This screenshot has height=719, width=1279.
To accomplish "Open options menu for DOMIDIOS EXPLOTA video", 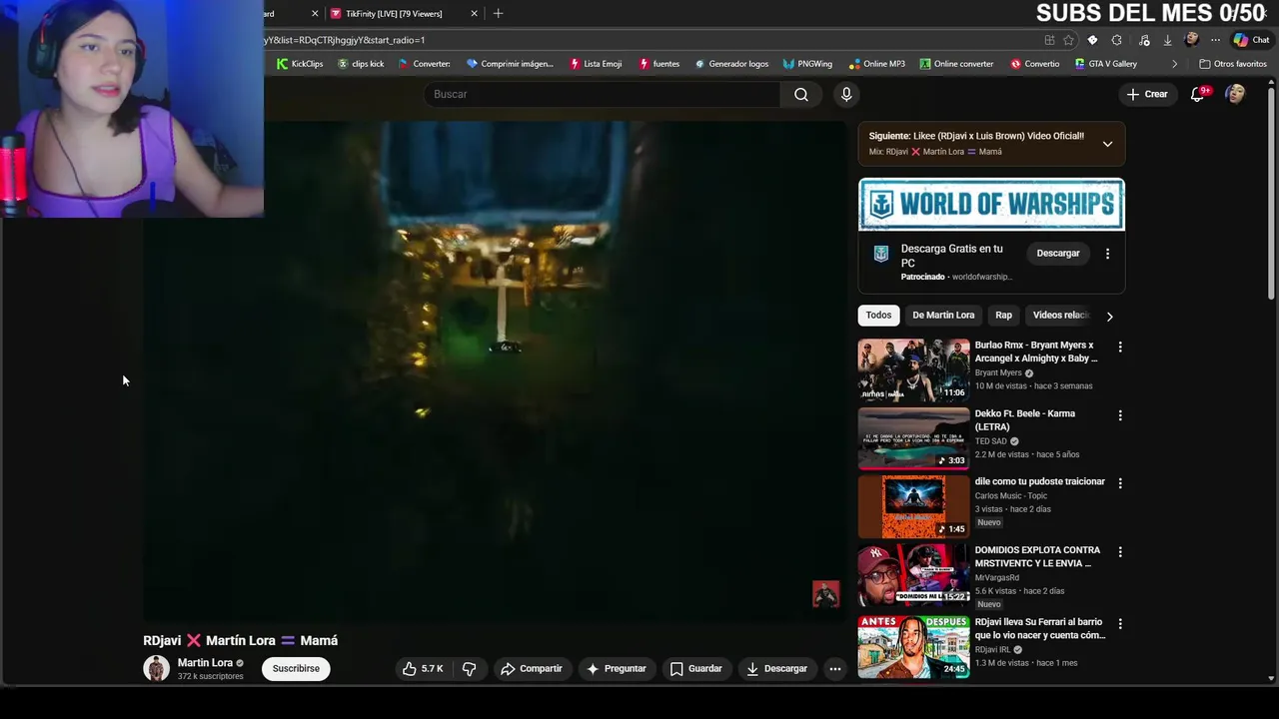I will pyautogui.click(x=1120, y=551).
